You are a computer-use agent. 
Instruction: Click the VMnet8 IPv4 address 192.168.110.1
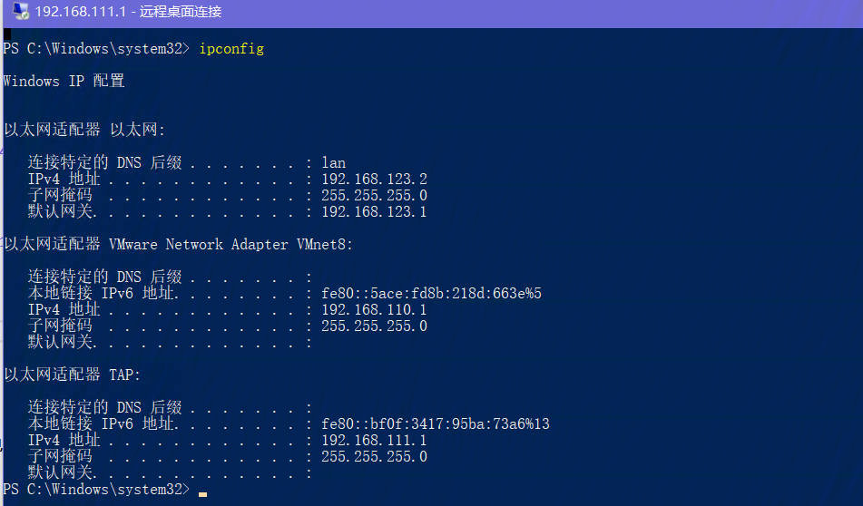click(x=374, y=309)
